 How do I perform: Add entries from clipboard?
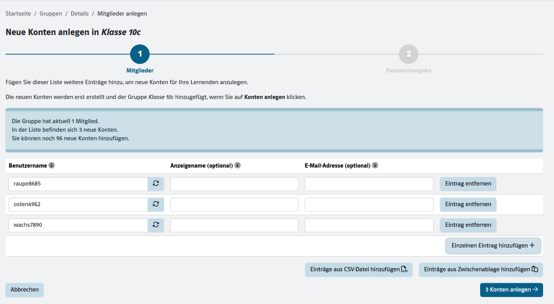pyautogui.click(x=481, y=269)
